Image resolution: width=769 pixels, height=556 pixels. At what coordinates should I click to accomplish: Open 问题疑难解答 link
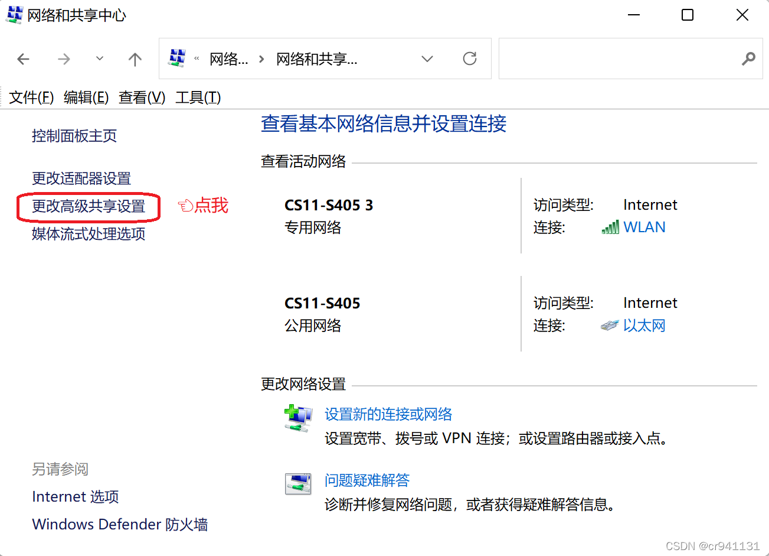(367, 480)
